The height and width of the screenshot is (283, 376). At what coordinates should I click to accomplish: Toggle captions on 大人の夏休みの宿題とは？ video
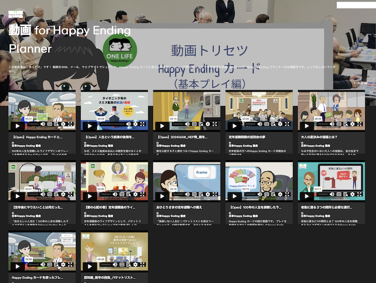[339, 124]
